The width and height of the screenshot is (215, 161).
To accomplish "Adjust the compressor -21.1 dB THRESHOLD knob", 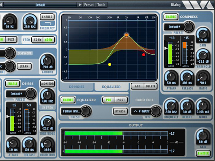I will 203,56.
